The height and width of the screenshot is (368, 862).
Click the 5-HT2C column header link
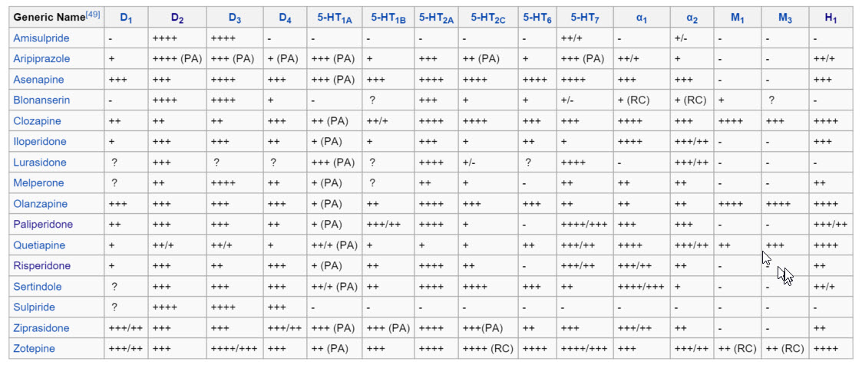488,18
